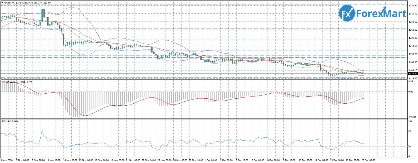418x163 pixels.
Task: Click the current price tag 1133.60
Action: 412,74
